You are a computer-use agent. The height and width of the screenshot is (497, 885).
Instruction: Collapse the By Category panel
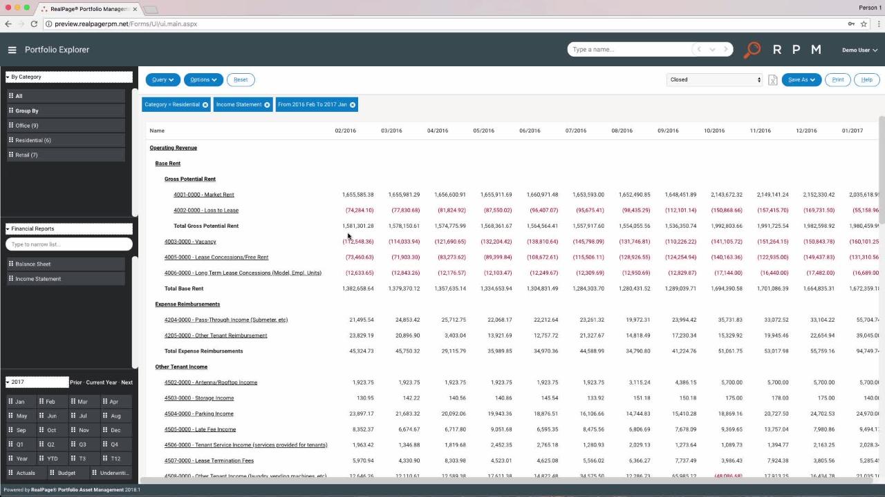point(8,77)
